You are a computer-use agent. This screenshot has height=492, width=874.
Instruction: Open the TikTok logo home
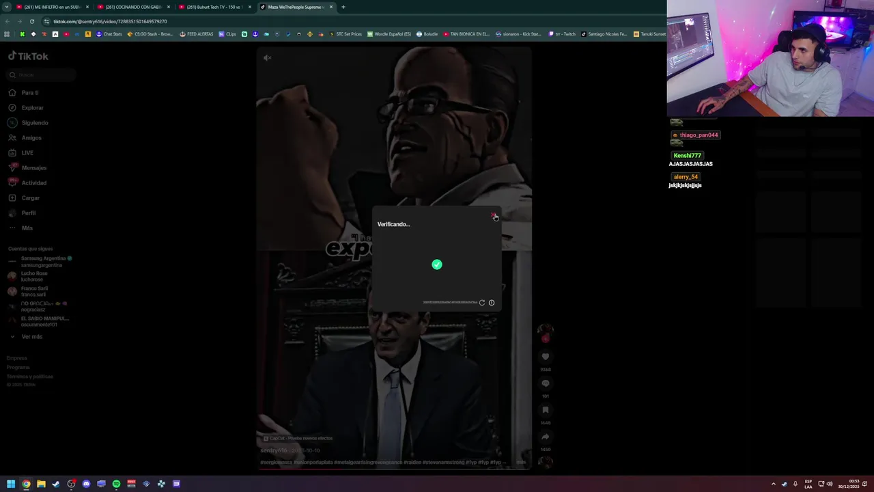pos(28,56)
